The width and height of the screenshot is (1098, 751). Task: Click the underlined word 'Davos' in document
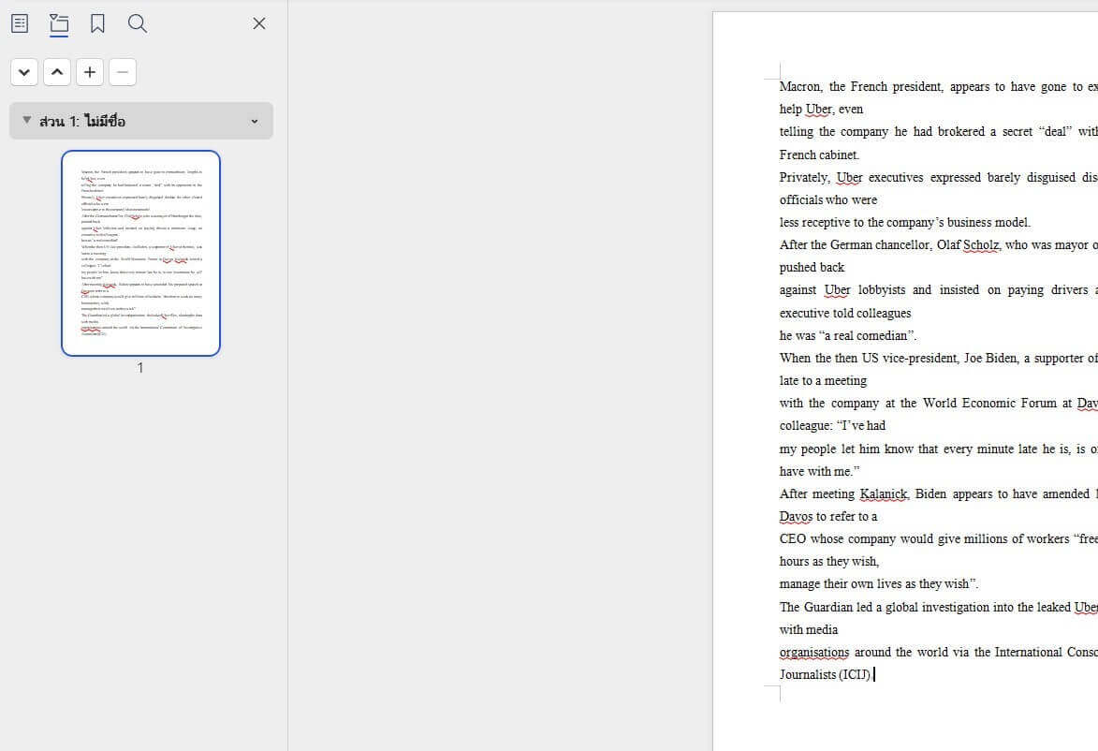[797, 516]
